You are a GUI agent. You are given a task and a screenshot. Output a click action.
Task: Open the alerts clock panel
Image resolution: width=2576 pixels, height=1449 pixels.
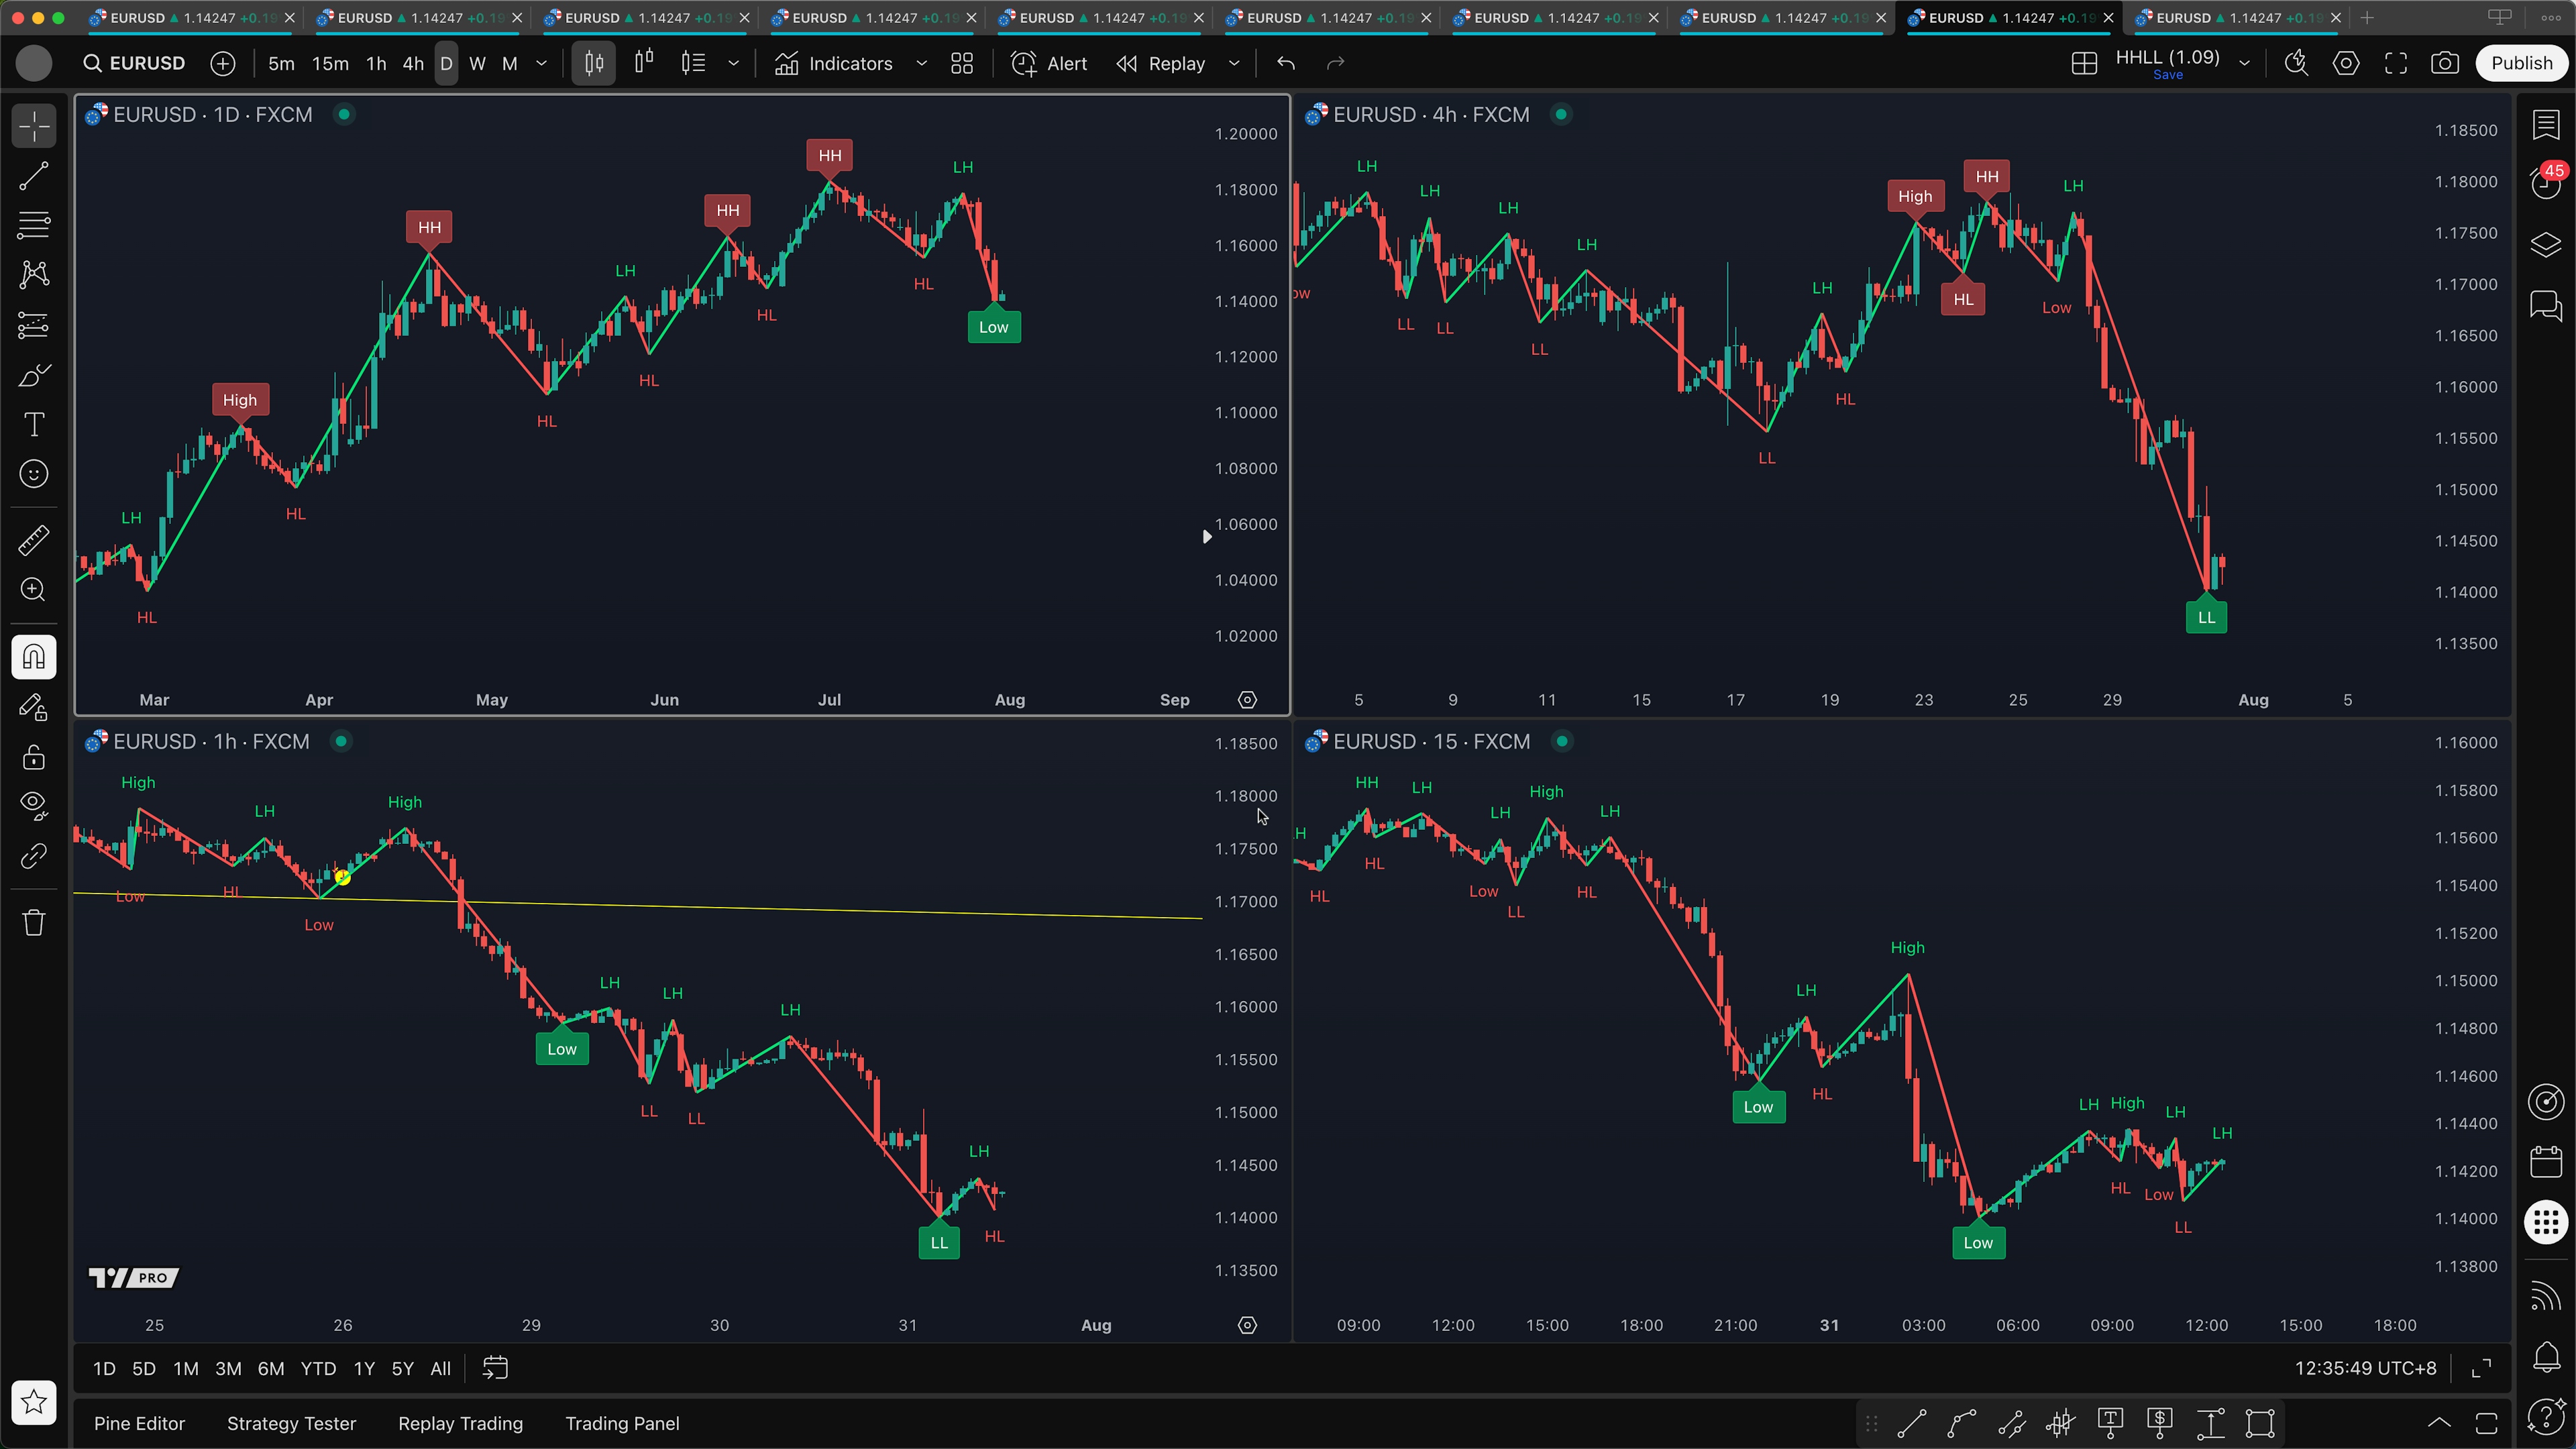[2546, 183]
